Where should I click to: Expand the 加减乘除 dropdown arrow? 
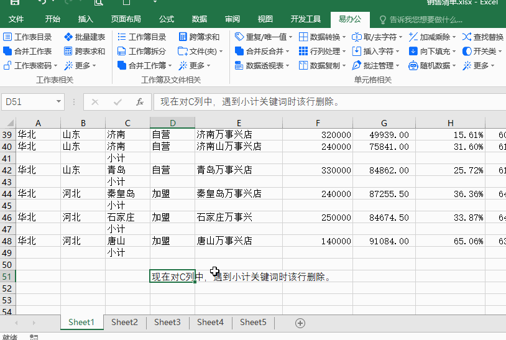[454, 37]
